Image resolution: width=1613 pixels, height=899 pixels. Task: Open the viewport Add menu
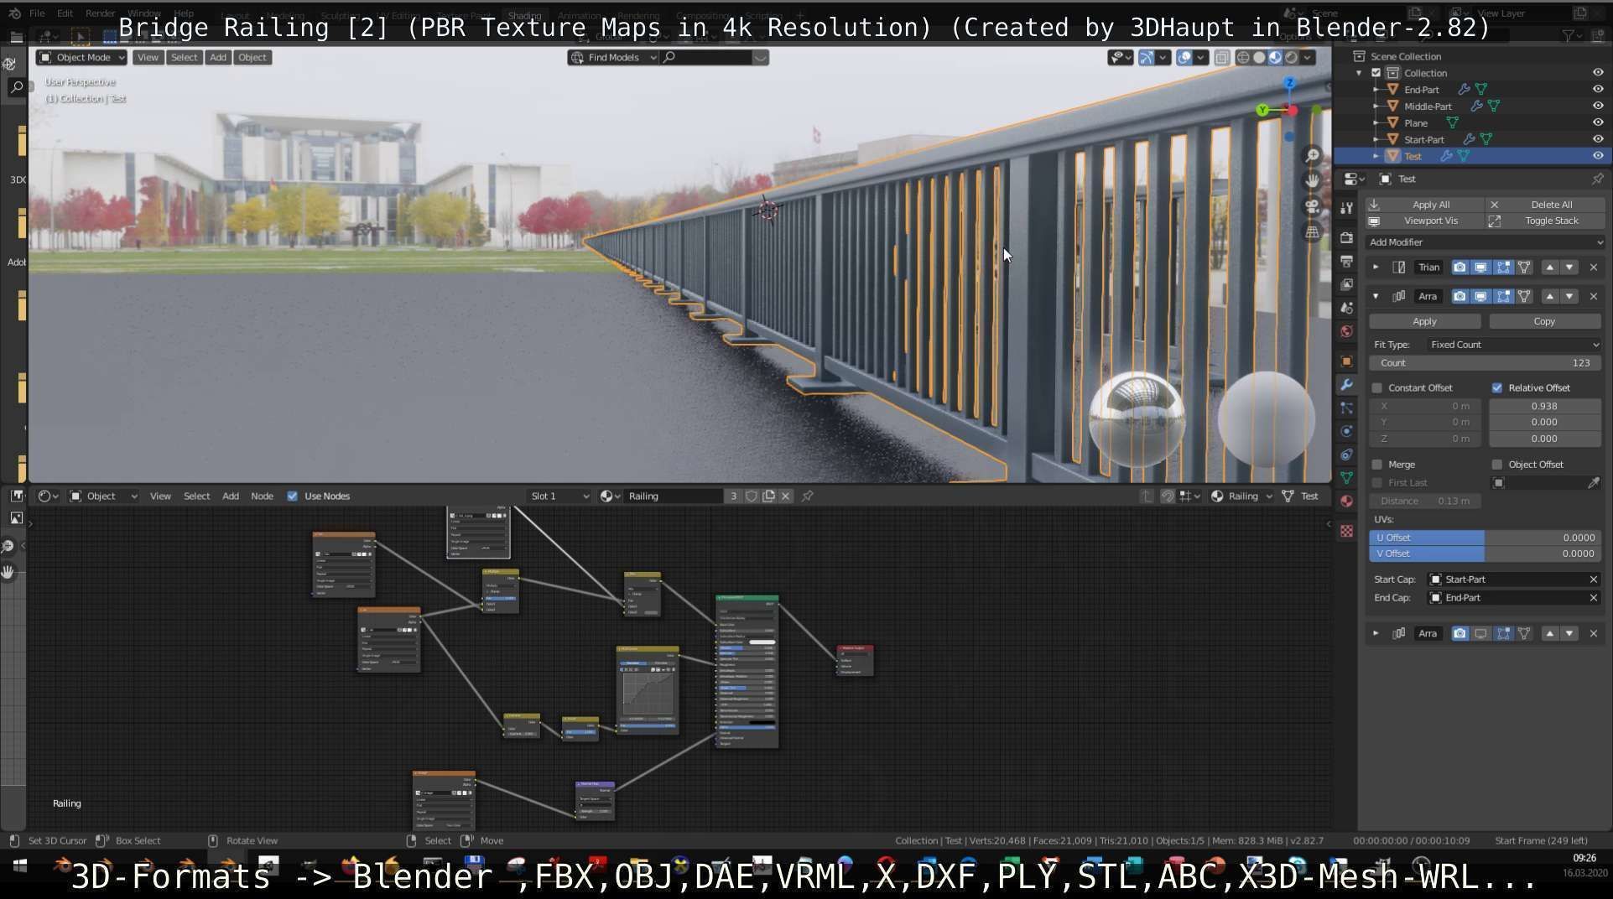tap(218, 58)
